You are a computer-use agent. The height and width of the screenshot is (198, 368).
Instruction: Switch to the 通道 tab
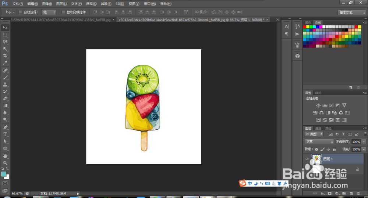318,128
